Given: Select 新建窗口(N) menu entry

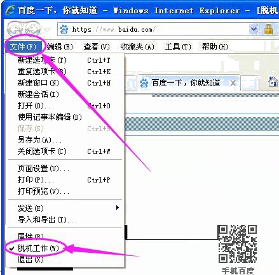Looking at the screenshot, I should (65, 83).
